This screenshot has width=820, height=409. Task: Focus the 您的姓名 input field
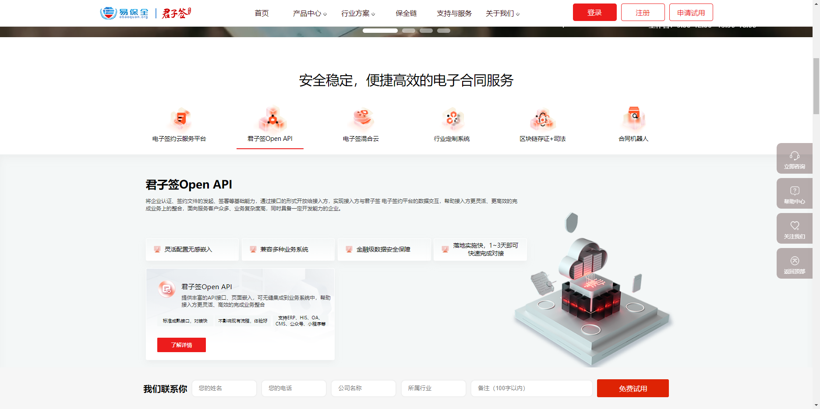tap(224, 388)
